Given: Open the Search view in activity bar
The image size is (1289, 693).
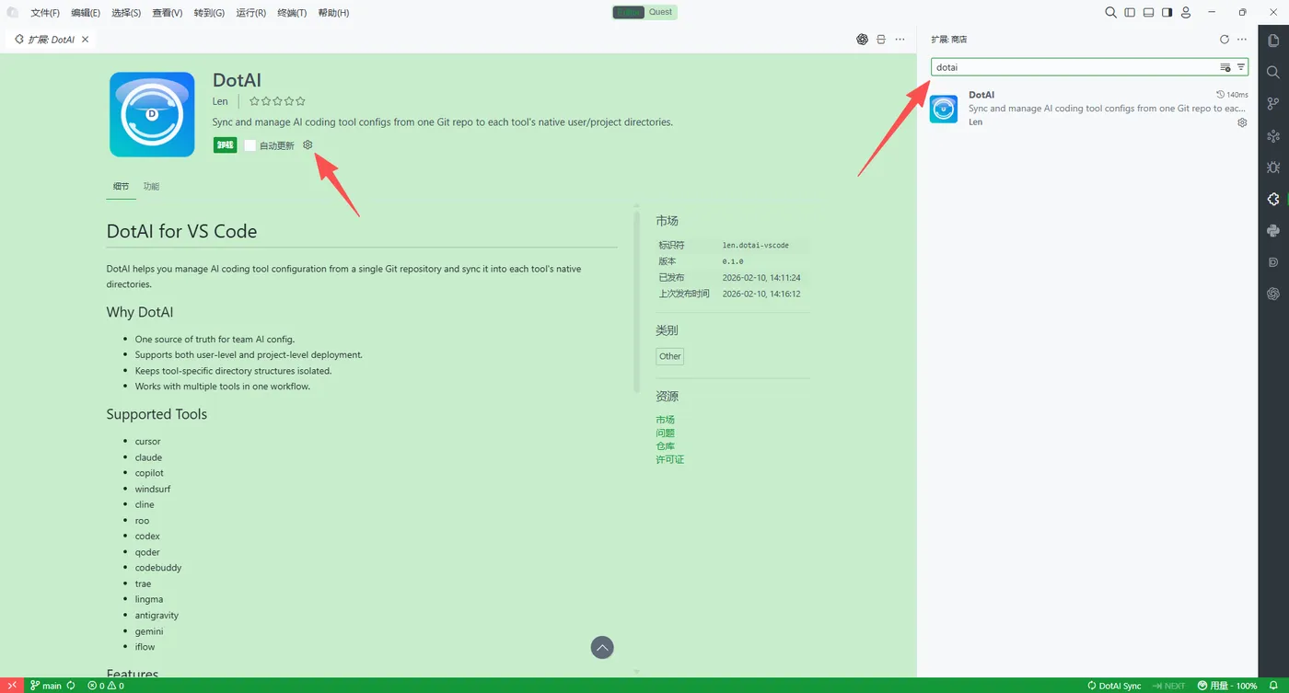Looking at the screenshot, I should click(x=1273, y=72).
